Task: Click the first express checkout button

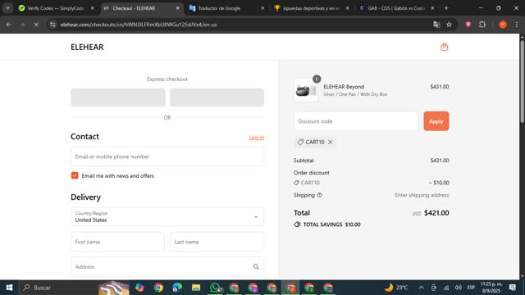Action: 118,98
